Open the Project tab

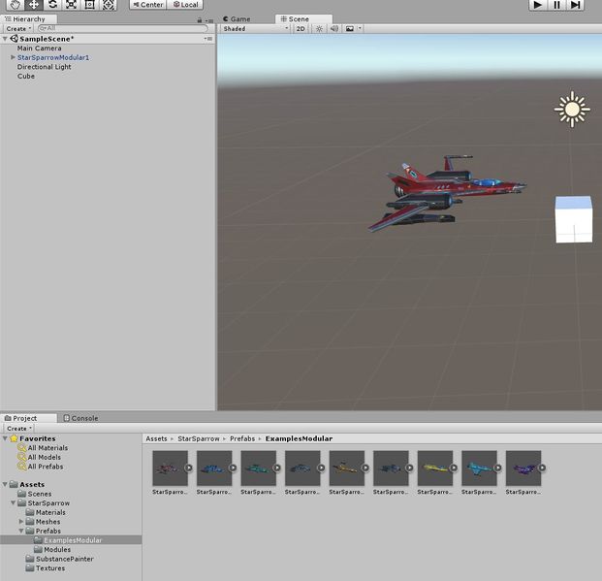pos(29,418)
